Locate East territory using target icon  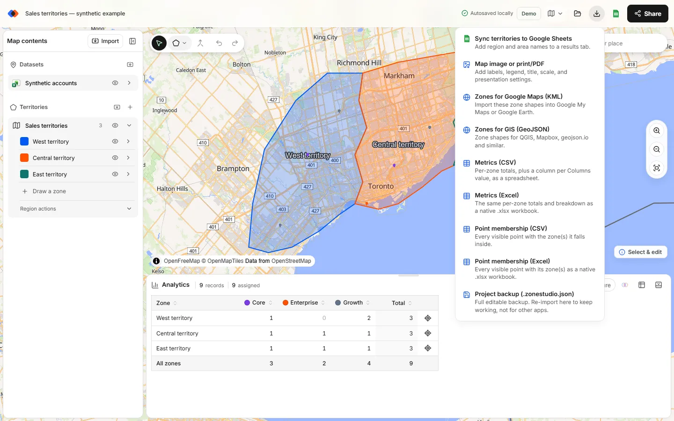click(428, 348)
